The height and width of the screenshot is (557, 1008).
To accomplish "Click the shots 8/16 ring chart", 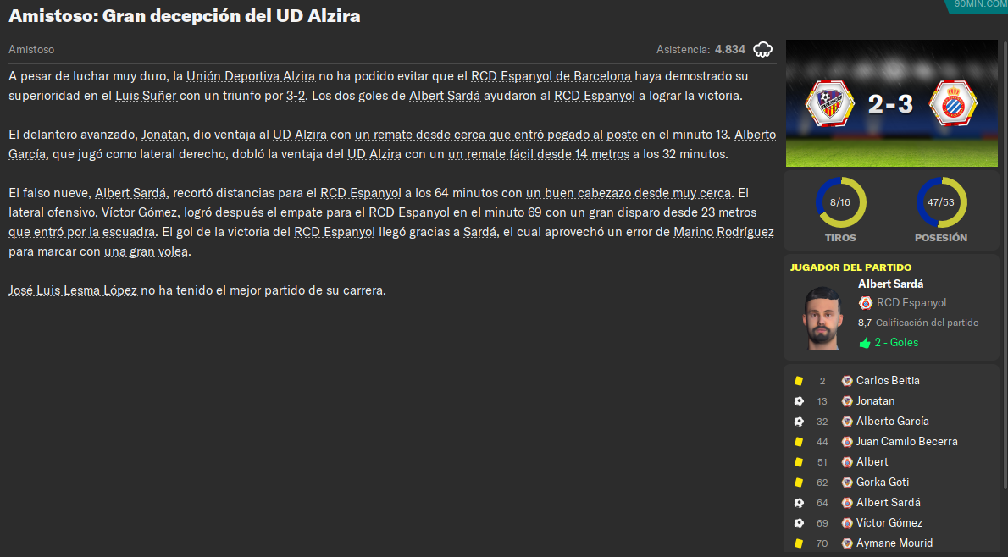I will tap(840, 202).
